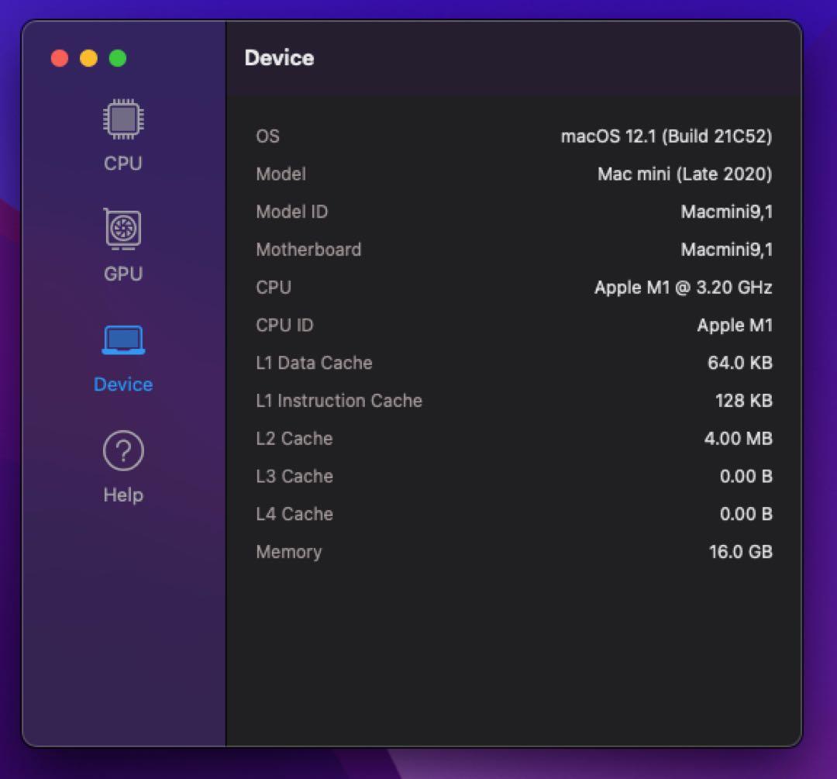Click the circled question mark Help icon
This screenshot has width=837, height=779.
click(x=122, y=450)
